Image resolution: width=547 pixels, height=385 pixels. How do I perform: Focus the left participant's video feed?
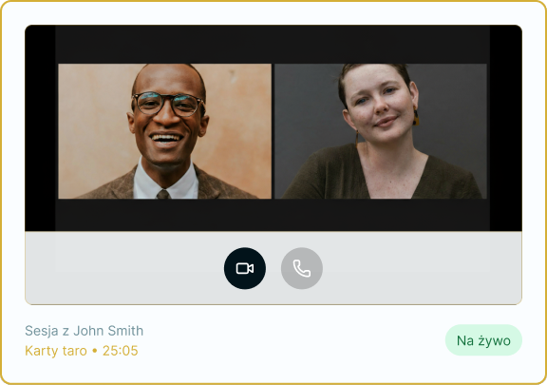(x=164, y=131)
